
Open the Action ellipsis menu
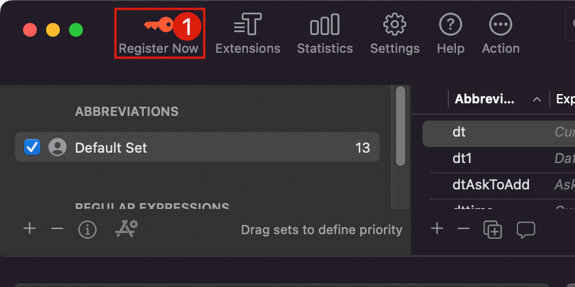[x=500, y=34]
